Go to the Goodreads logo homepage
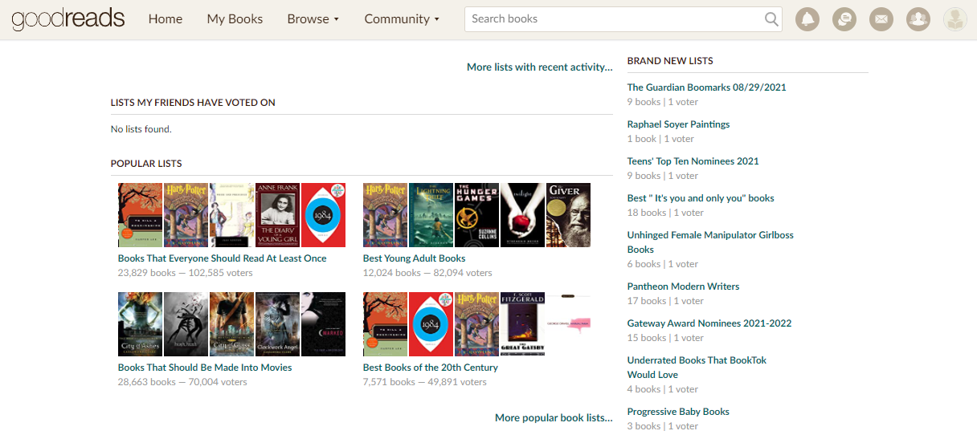977x439 pixels. (68, 18)
